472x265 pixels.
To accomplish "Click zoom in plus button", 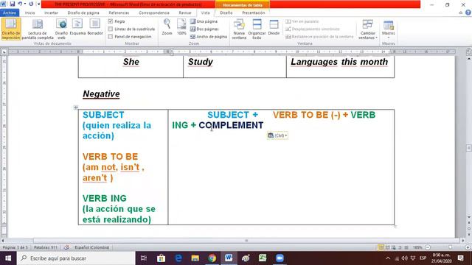I will point(468,247).
